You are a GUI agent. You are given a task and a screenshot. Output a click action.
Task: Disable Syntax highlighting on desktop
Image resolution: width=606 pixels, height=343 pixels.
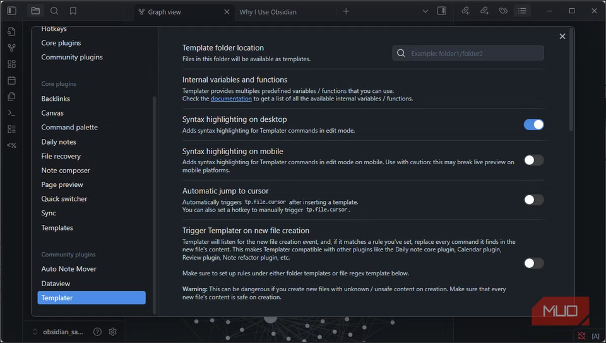click(x=533, y=124)
